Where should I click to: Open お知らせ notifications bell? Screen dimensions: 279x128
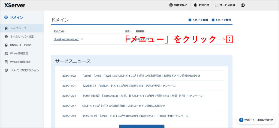pyautogui.click(x=201, y=5)
